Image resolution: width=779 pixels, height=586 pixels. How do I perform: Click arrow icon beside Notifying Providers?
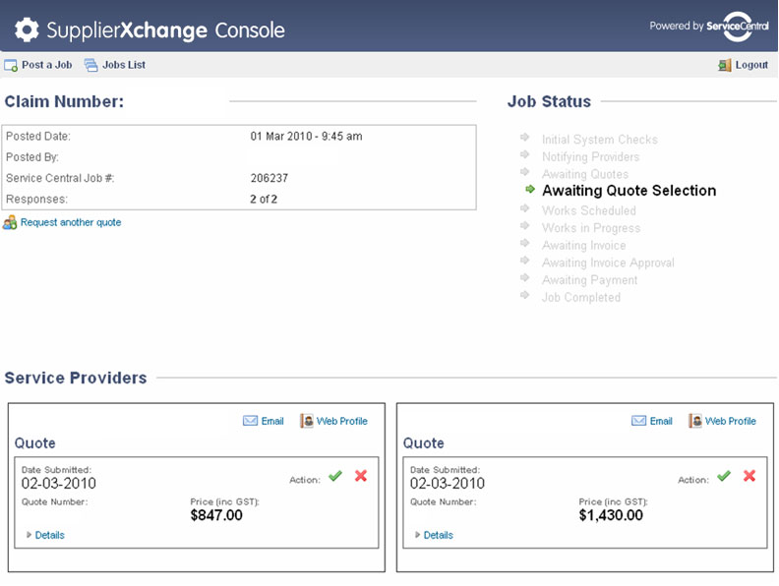coord(524,154)
